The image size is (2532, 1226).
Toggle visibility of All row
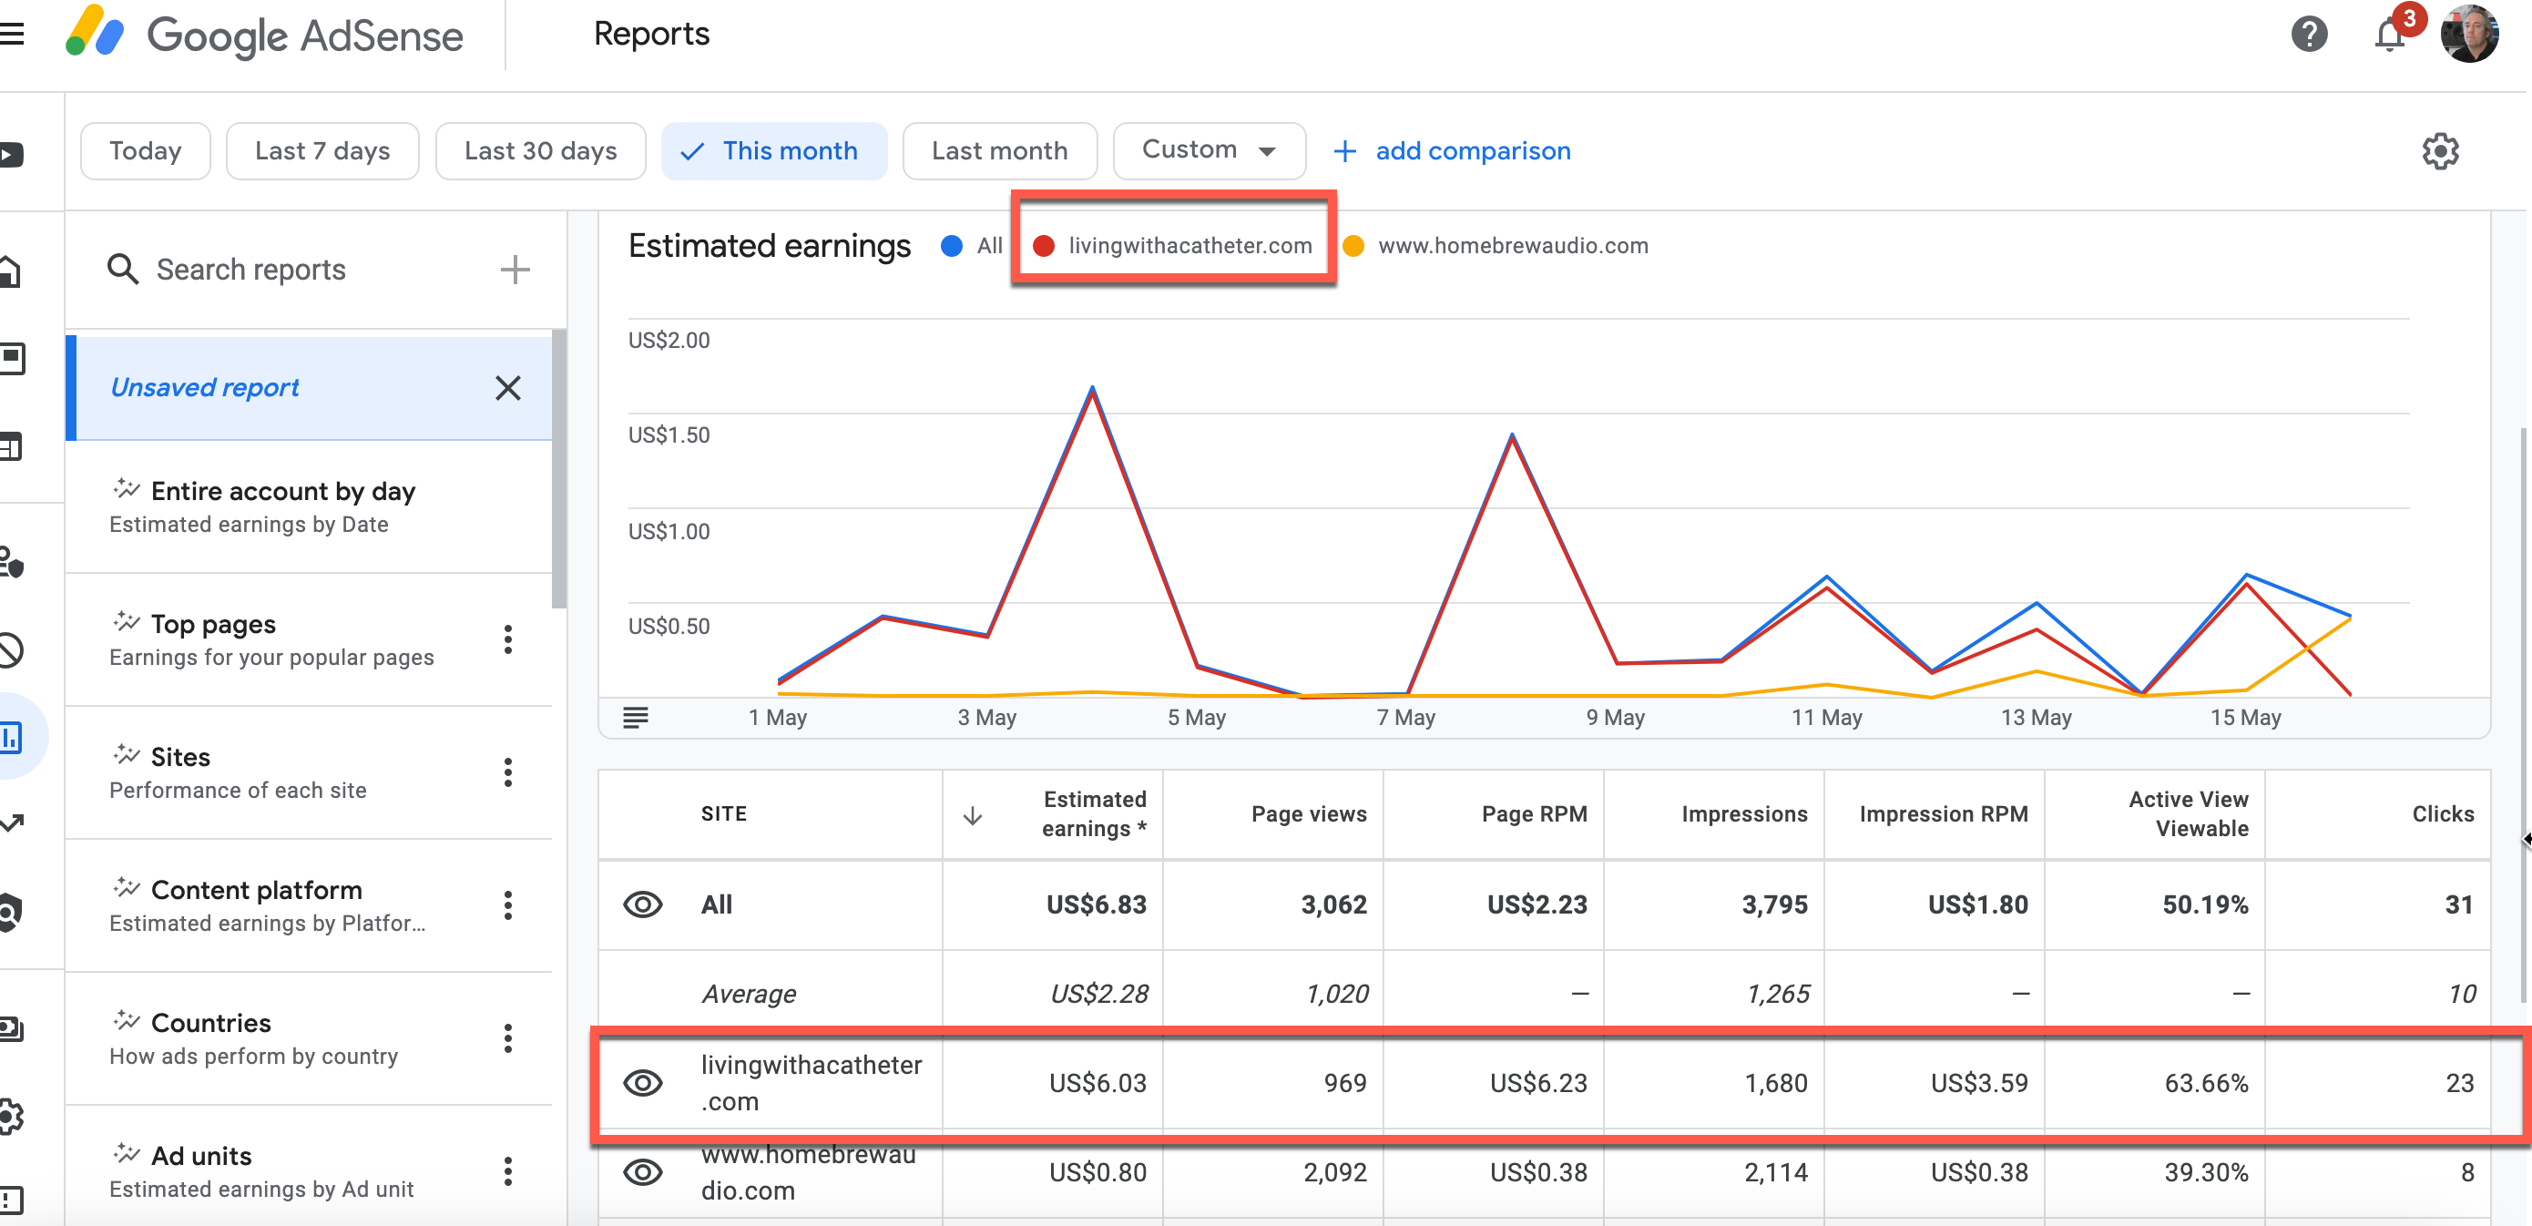click(643, 904)
